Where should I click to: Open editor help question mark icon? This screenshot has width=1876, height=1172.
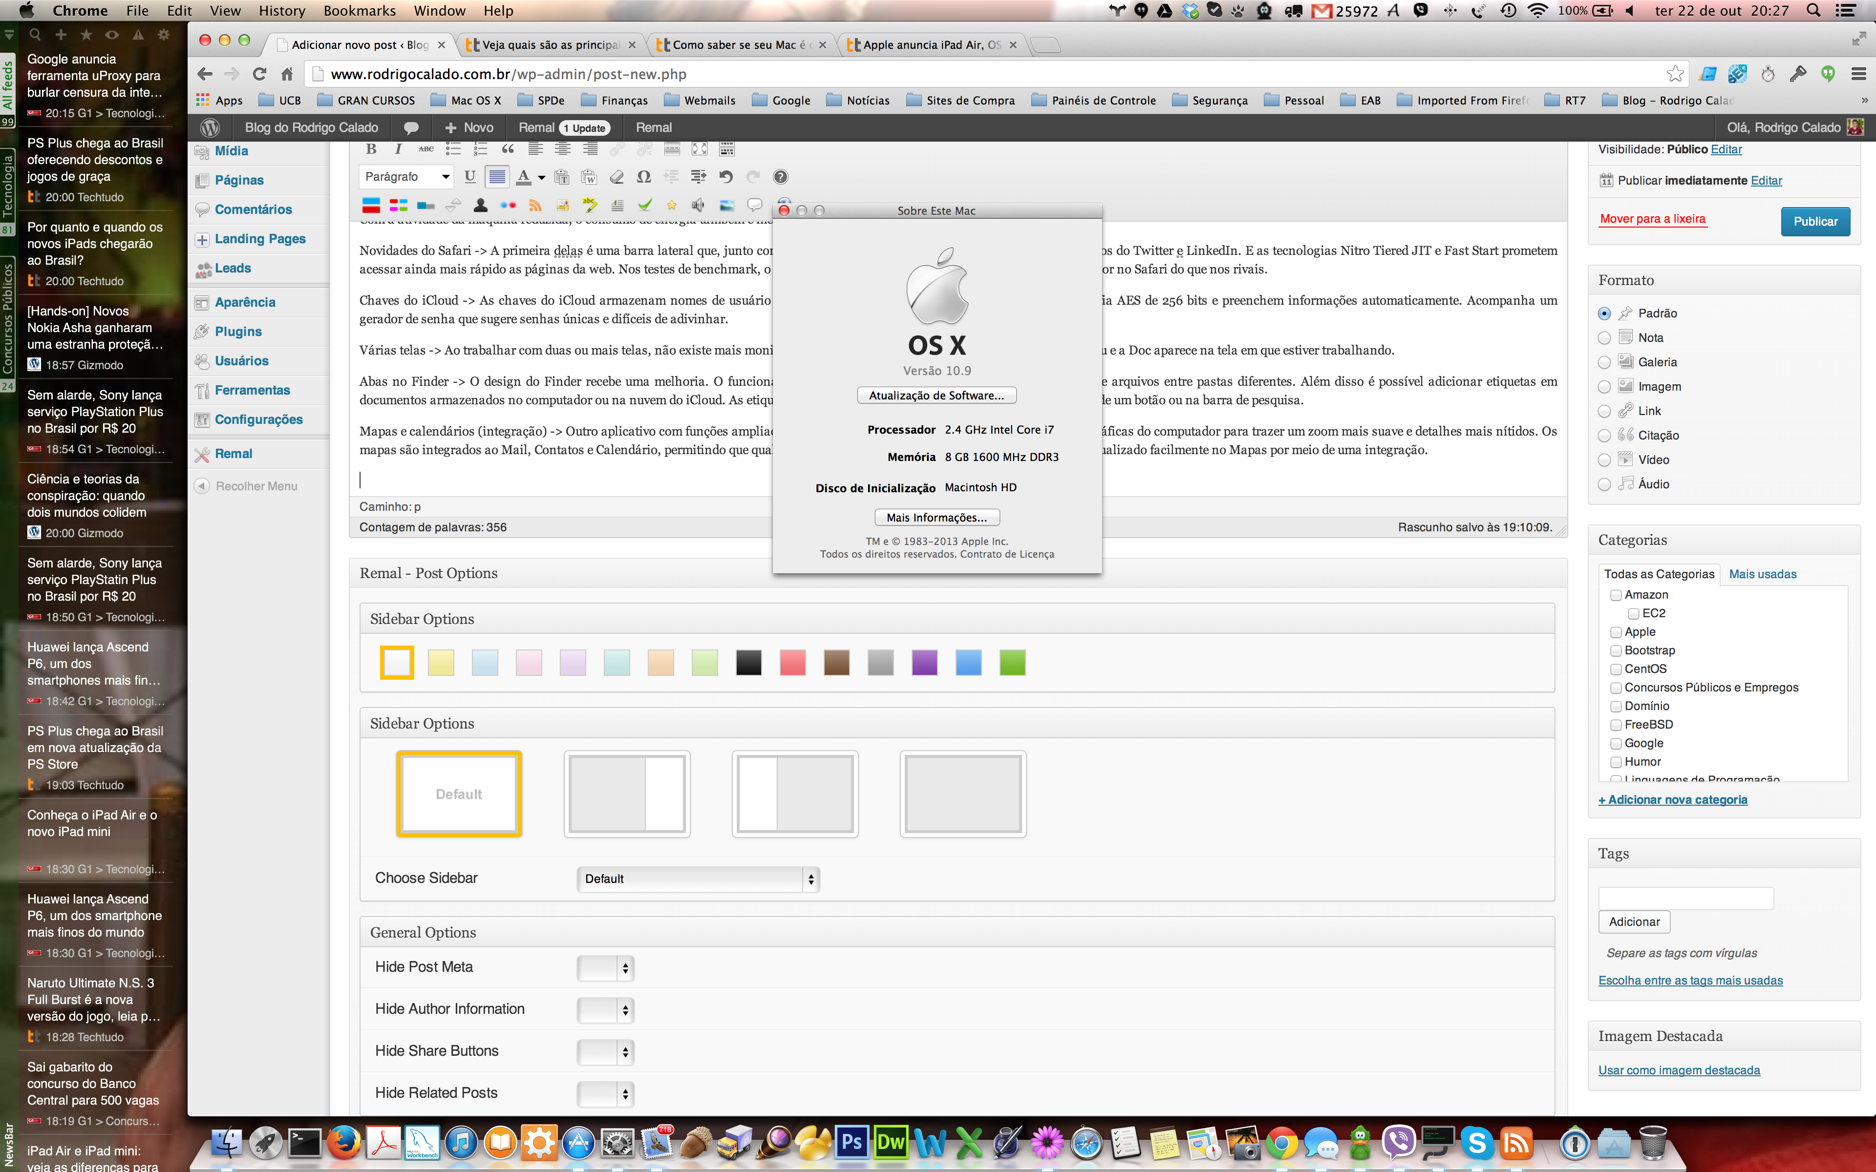click(781, 177)
